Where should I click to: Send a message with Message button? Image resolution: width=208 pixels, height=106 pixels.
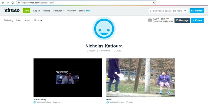point(182,20)
